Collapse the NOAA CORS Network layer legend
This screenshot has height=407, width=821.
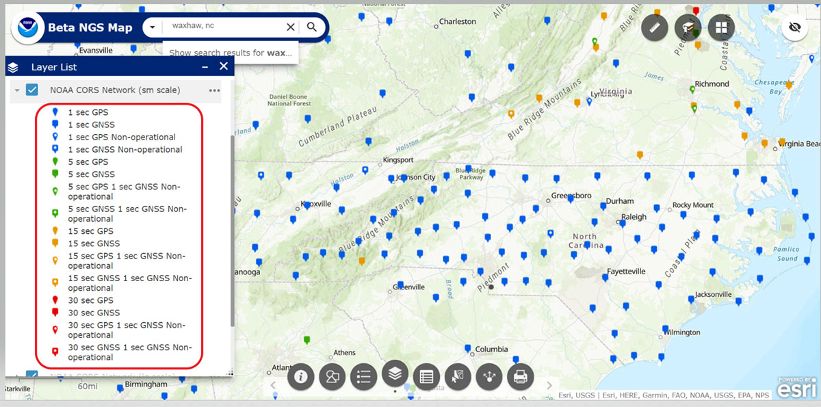[x=16, y=90]
